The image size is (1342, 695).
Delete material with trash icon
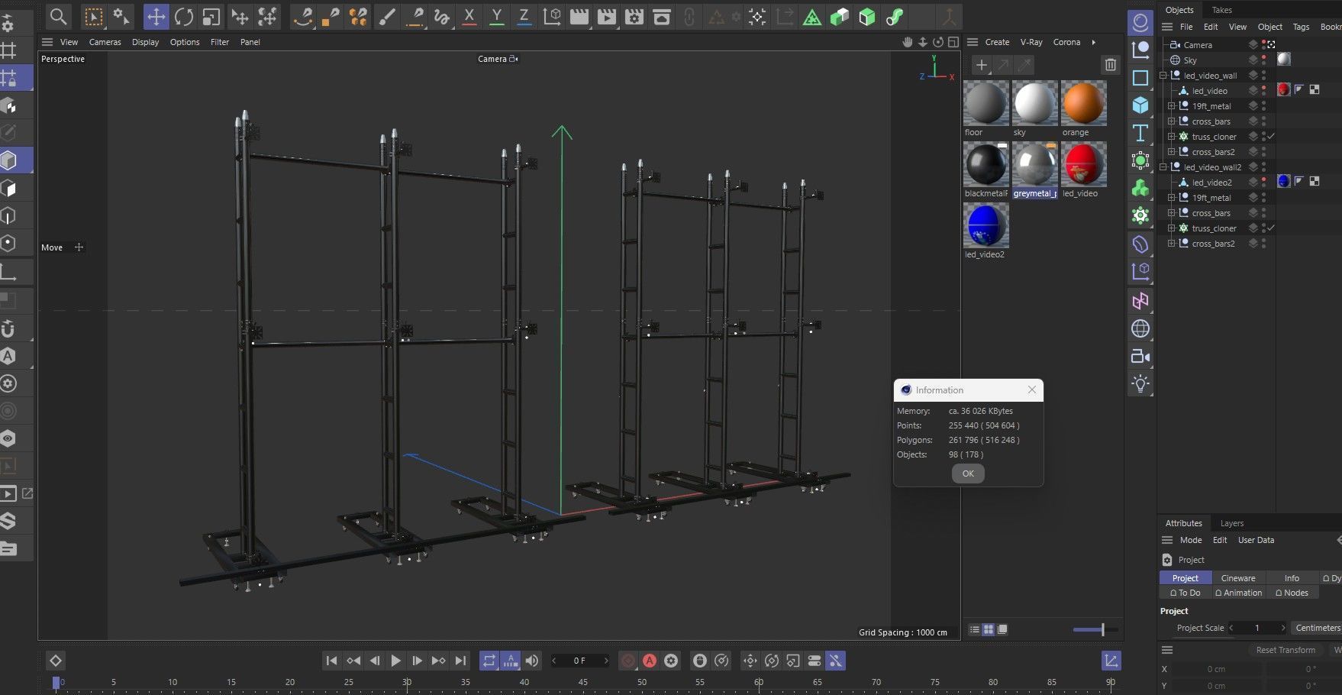point(1111,65)
